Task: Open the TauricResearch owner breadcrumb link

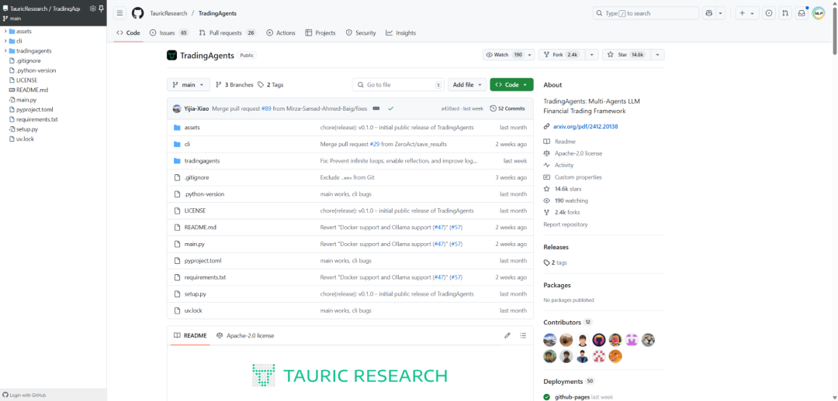Action: tap(169, 13)
